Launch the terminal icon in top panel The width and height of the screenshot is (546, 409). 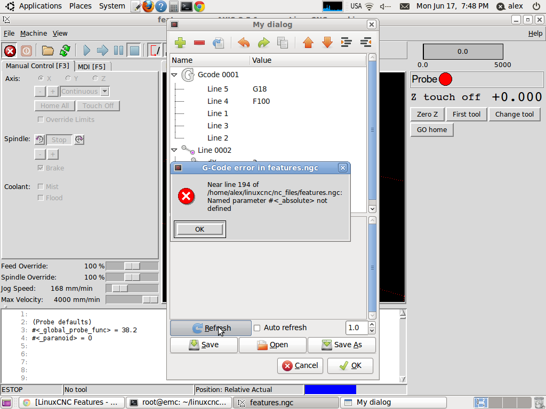click(186, 6)
